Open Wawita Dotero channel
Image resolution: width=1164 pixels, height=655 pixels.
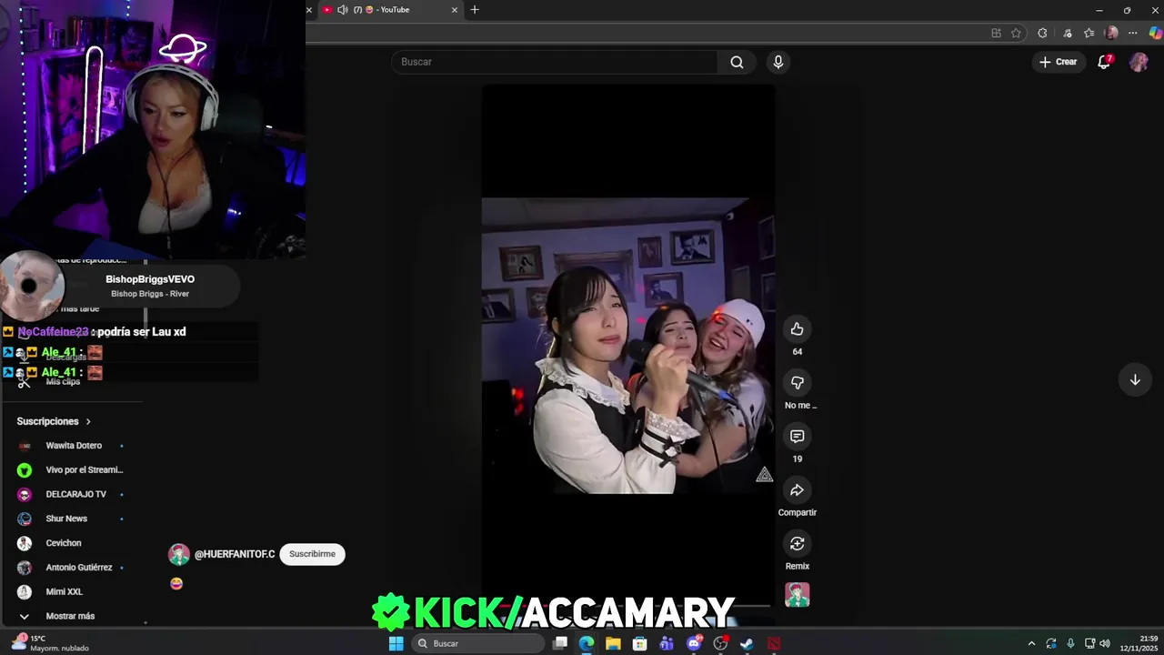(74, 446)
